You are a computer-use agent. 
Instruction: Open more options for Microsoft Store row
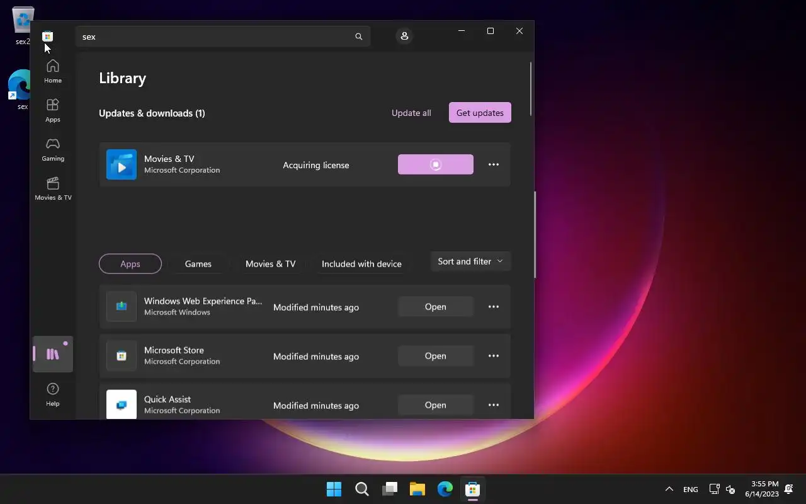coord(494,356)
